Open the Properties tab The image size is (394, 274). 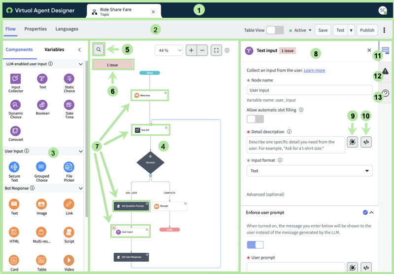coord(35,29)
